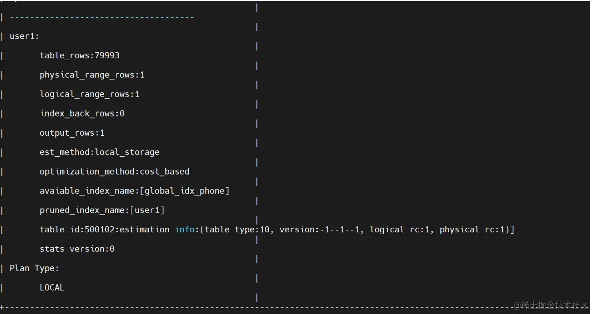The image size is (592, 314).
Task: Click the Plan Type: heading
Action: 34,268
